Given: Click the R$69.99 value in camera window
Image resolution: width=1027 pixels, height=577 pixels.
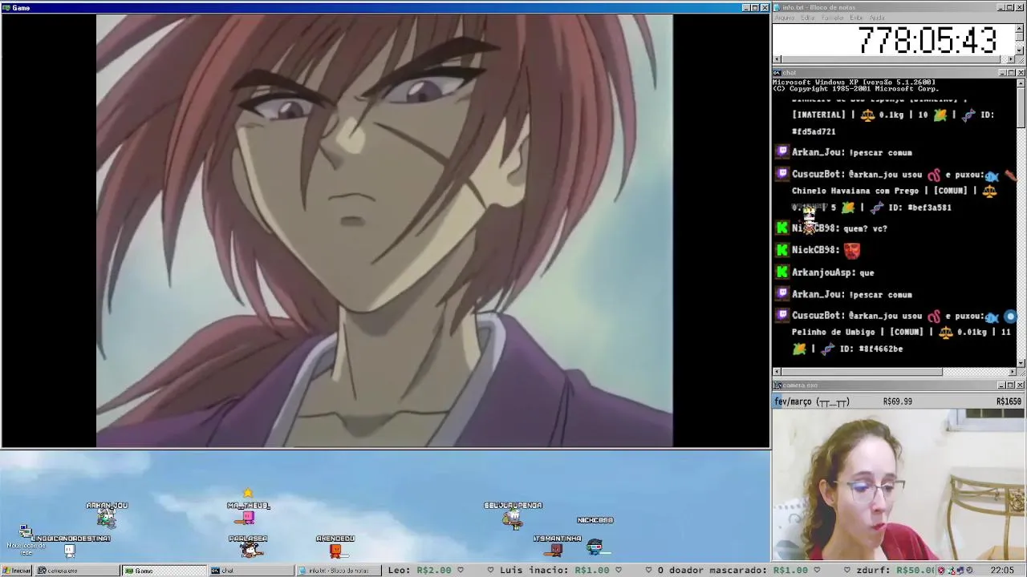Looking at the screenshot, I should click(897, 401).
